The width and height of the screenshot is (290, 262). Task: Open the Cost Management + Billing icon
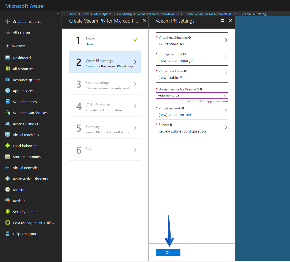(8, 223)
